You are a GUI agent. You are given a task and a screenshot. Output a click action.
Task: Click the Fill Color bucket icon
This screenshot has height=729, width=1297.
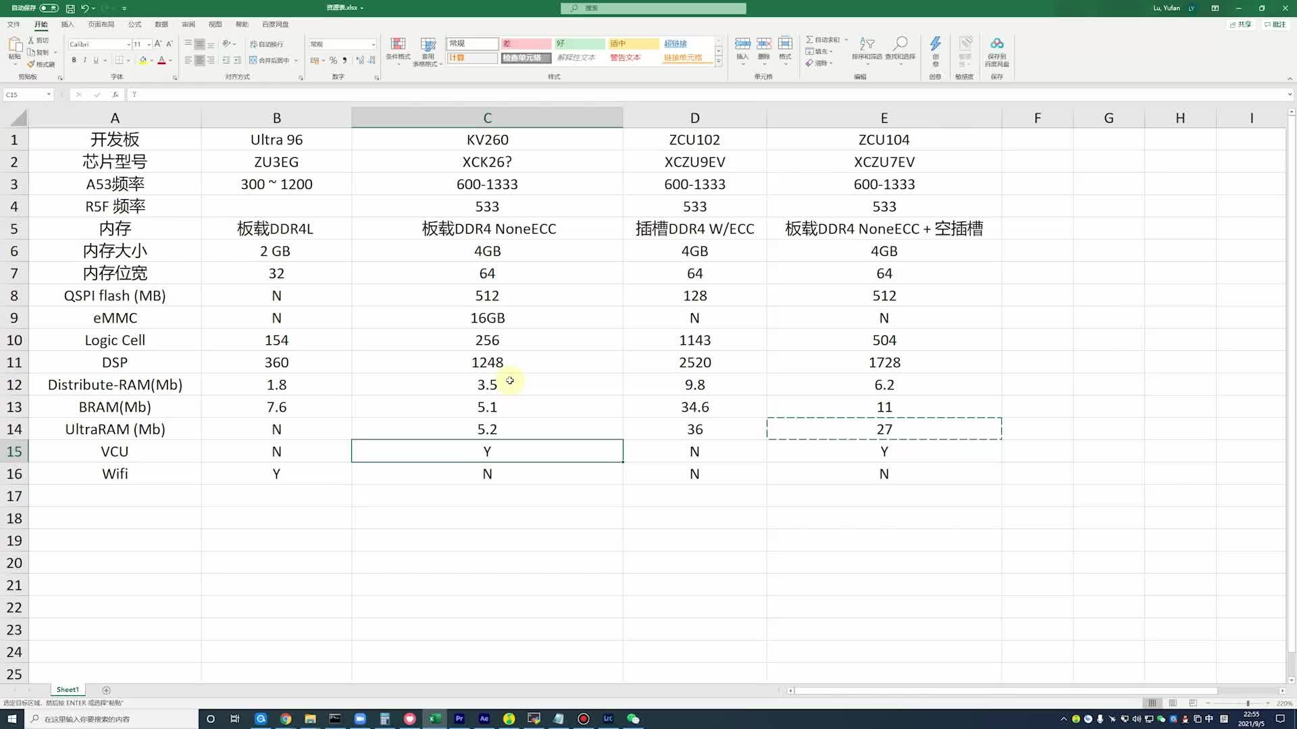[x=143, y=60]
